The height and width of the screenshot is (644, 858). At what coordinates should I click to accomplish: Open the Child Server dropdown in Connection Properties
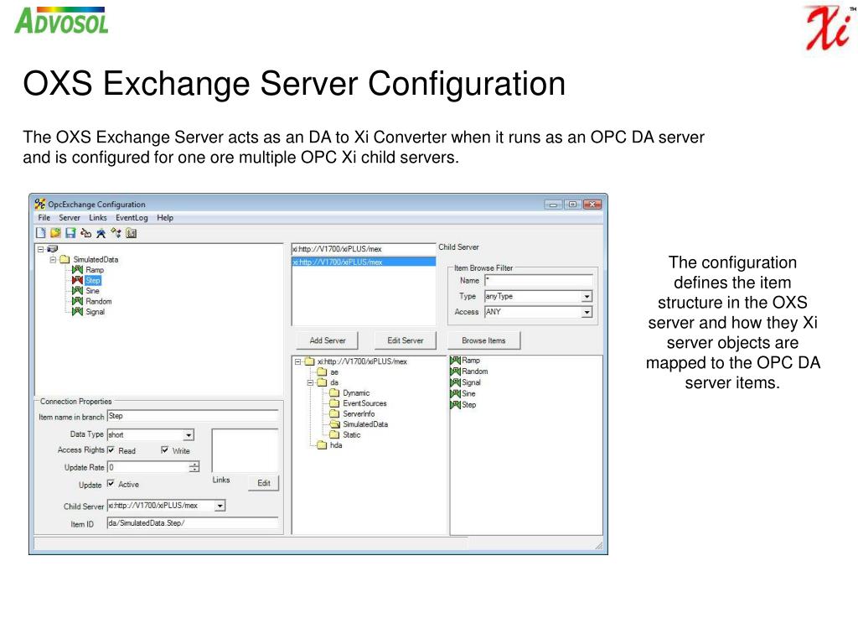[x=220, y=506]
